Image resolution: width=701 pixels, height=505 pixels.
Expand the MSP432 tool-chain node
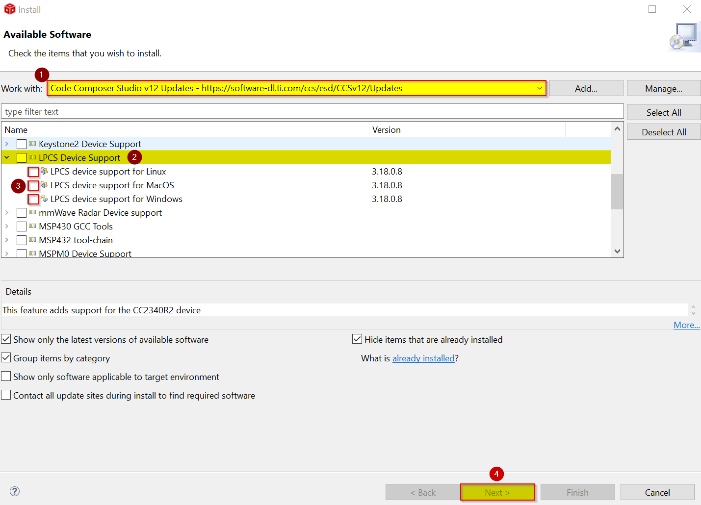(x=7, y=240)
